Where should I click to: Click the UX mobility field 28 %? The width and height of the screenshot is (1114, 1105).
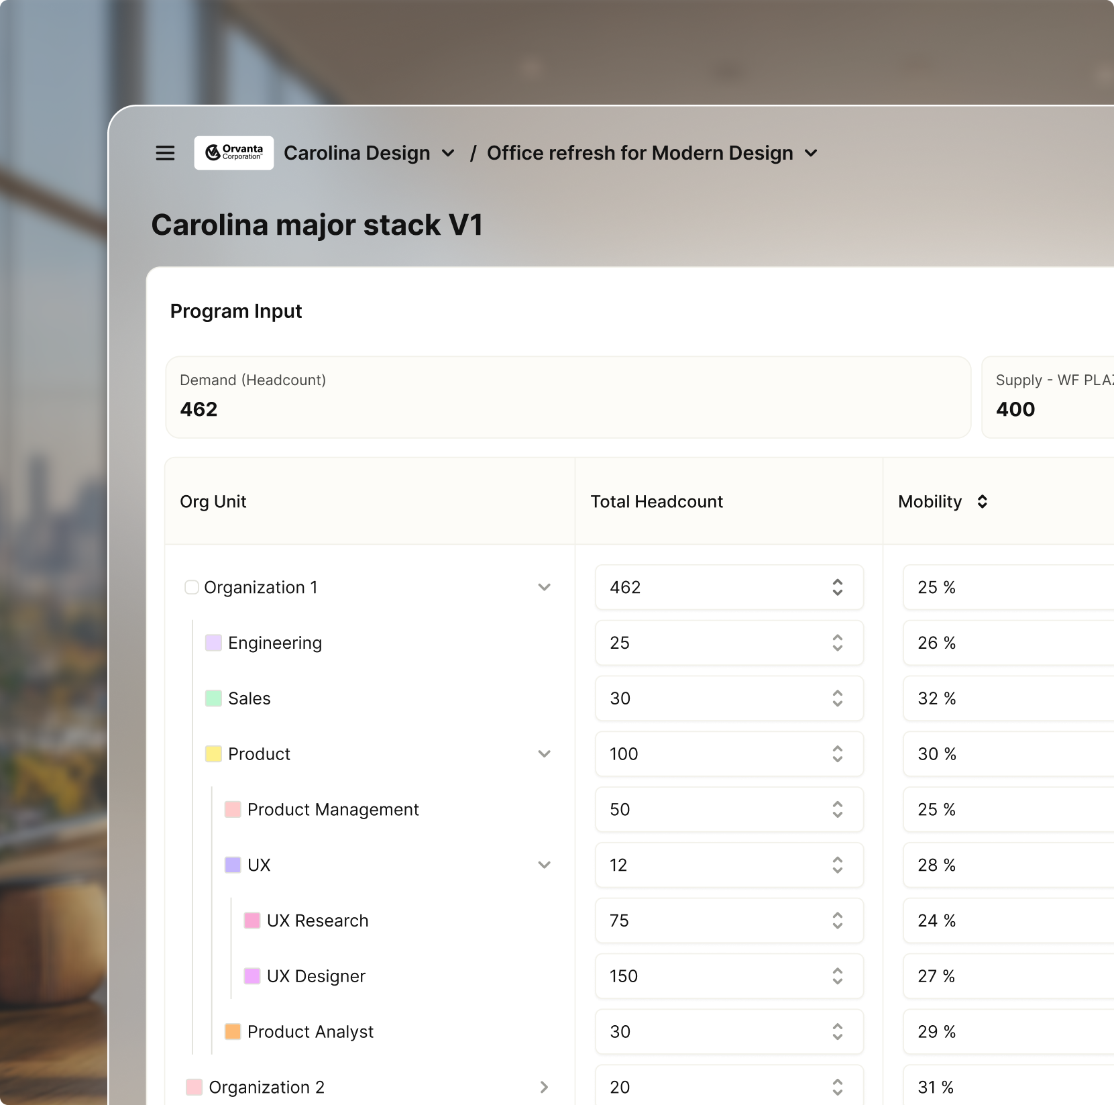pos(1009,865)
